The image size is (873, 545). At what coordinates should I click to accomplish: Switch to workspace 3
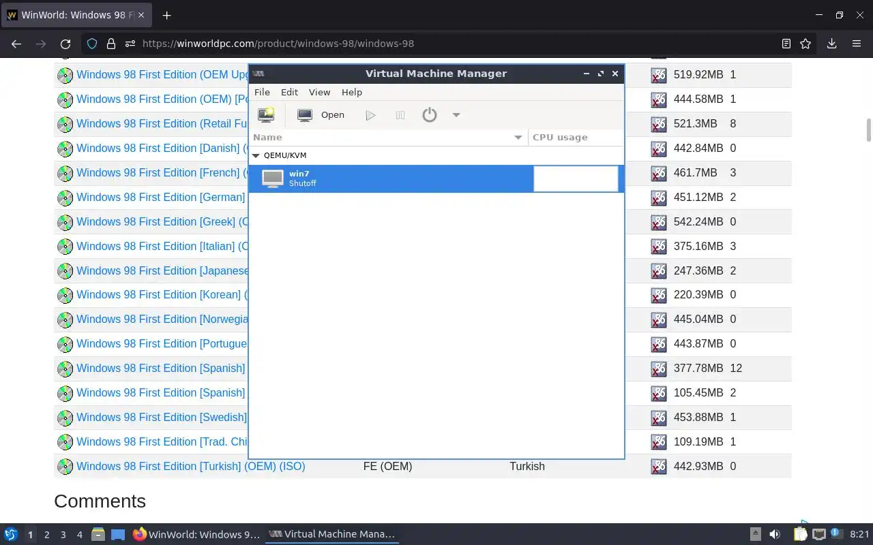[x=63, y=535]
